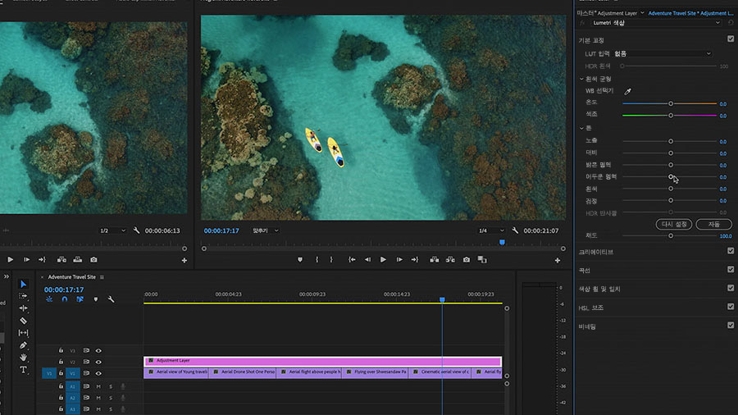The height and width of the screenshot is (415, 738).
Task: Hide the V2 track with its eye icon
Action: [x=98, y=362]
